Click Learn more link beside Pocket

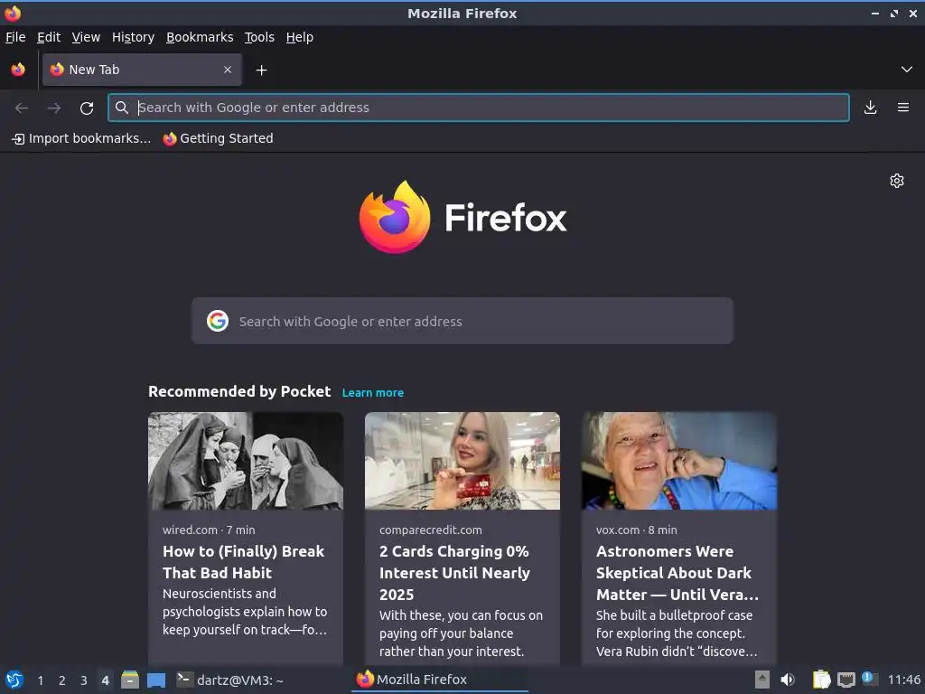373,393
